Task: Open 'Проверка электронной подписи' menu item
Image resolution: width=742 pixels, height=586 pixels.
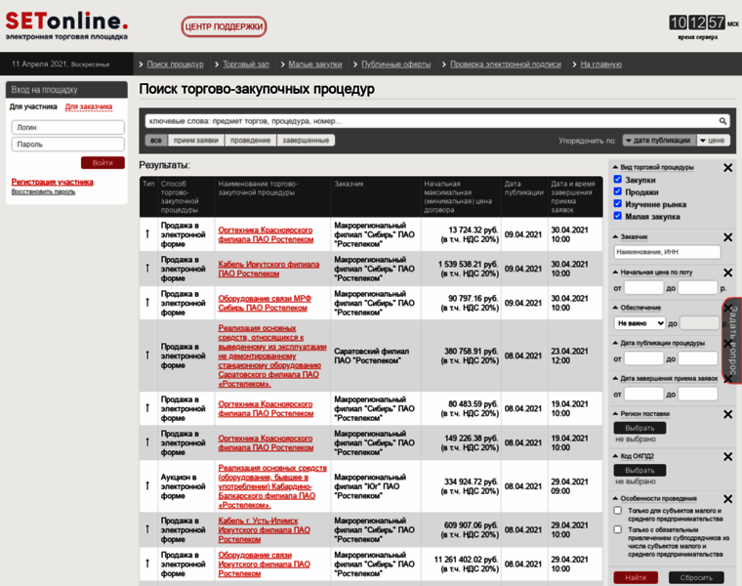Action: coord(506,64)
